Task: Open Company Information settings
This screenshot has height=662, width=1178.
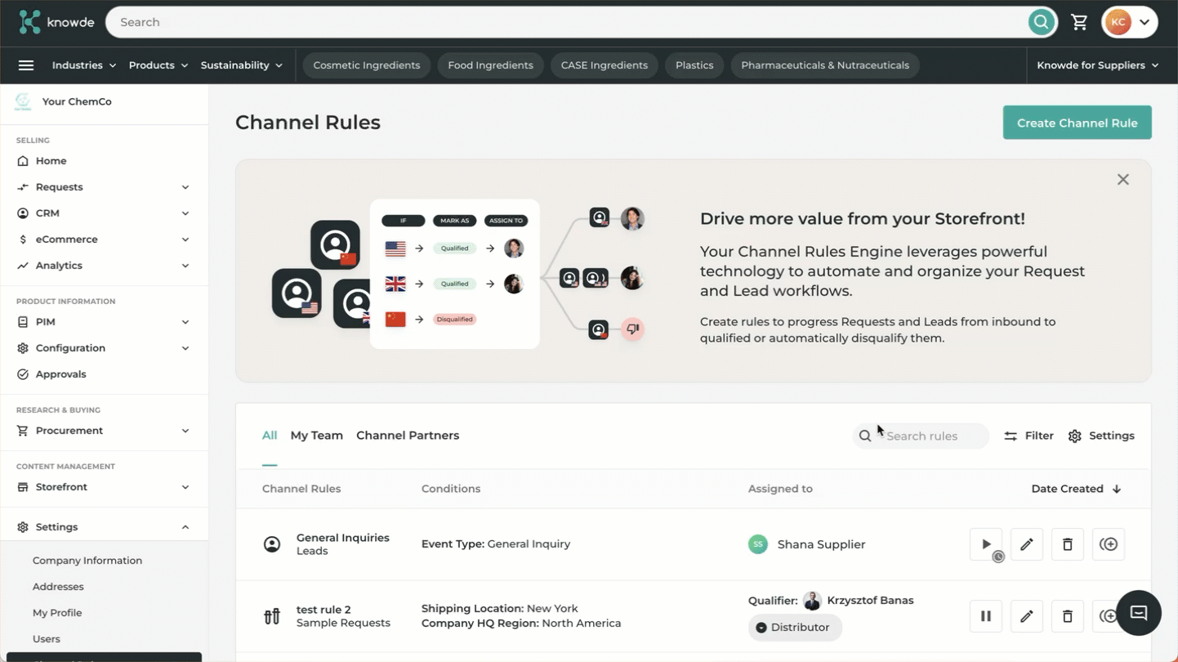Action: tap(87, 561)
